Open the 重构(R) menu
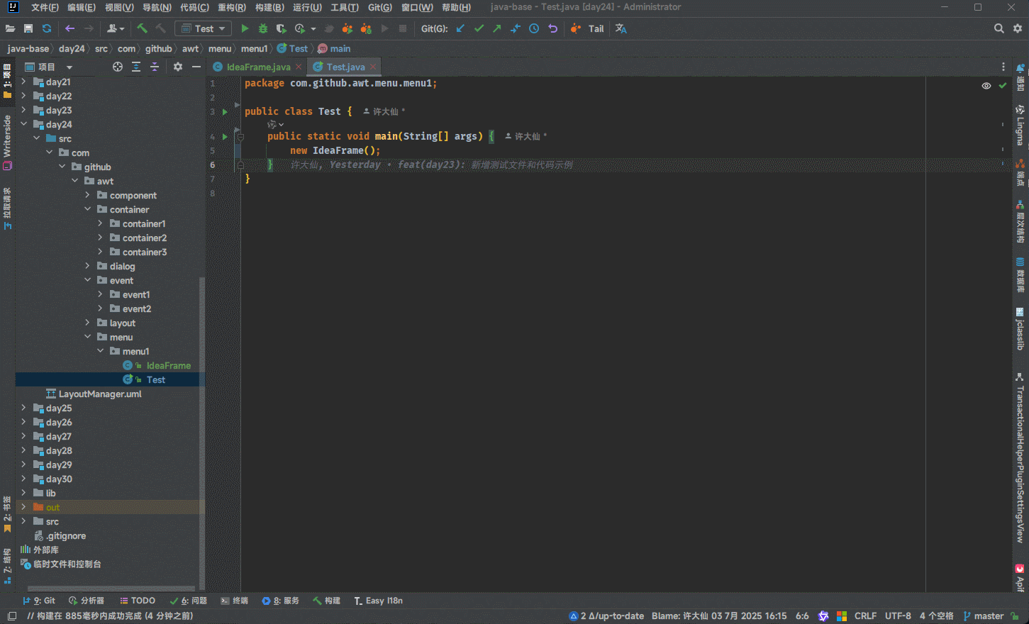The width and height of the screenshot is (1029, 624). point(231,7)
